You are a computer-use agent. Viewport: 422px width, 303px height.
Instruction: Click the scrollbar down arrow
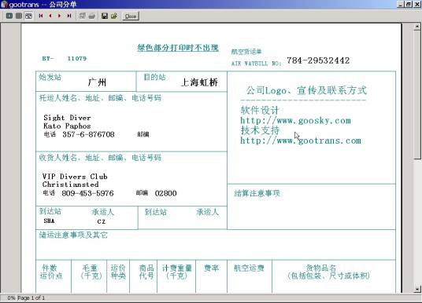(x=417, y=289)
